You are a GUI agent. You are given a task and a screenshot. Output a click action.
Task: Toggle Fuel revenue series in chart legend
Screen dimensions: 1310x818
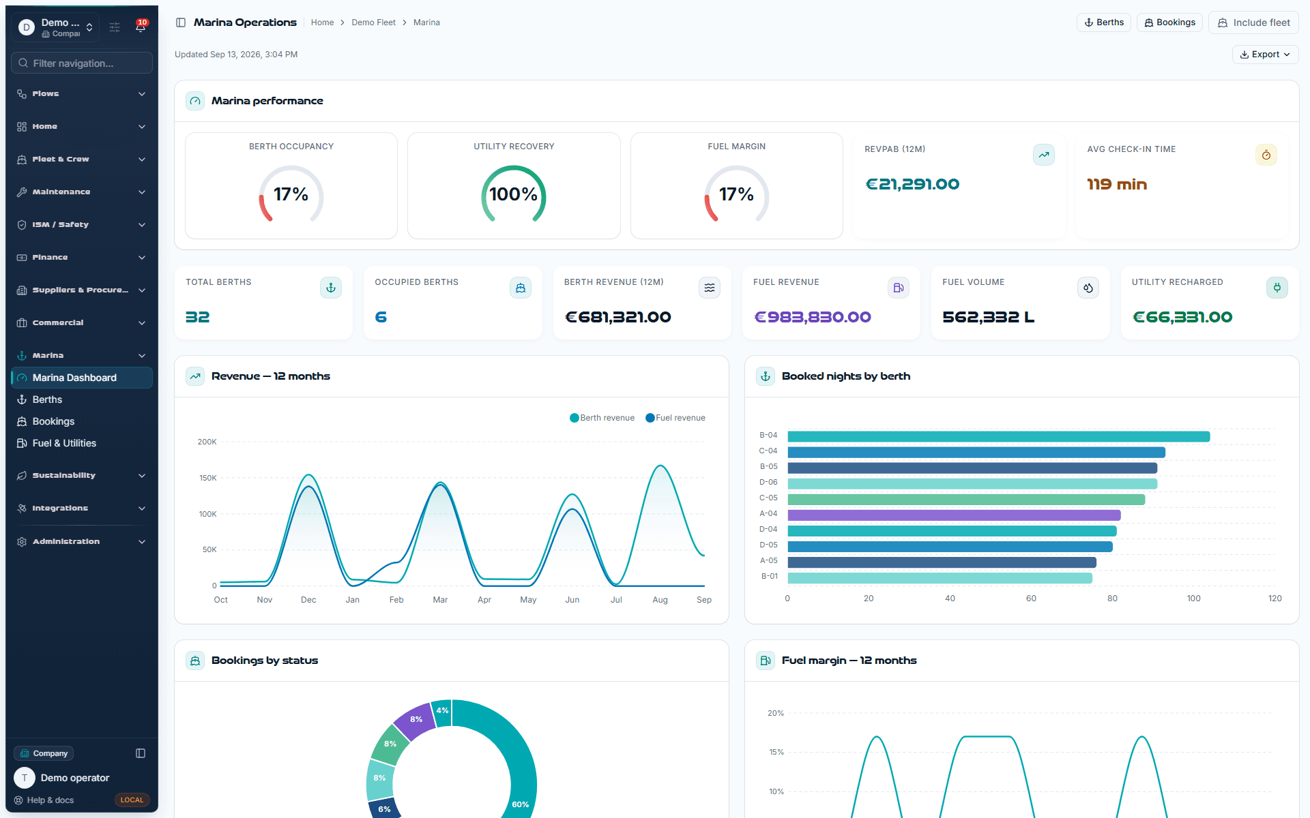click(675, 418)
